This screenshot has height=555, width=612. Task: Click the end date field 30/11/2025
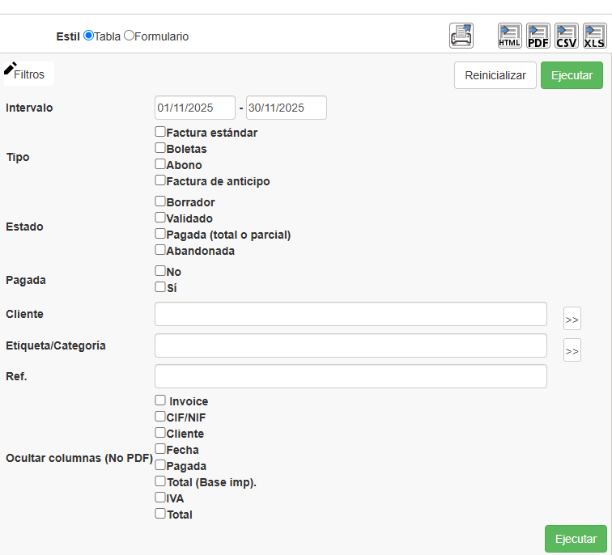286,108
